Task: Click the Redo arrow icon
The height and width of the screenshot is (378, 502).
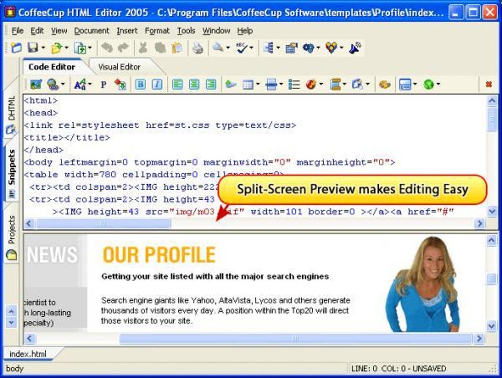Action: coord(123,48)
